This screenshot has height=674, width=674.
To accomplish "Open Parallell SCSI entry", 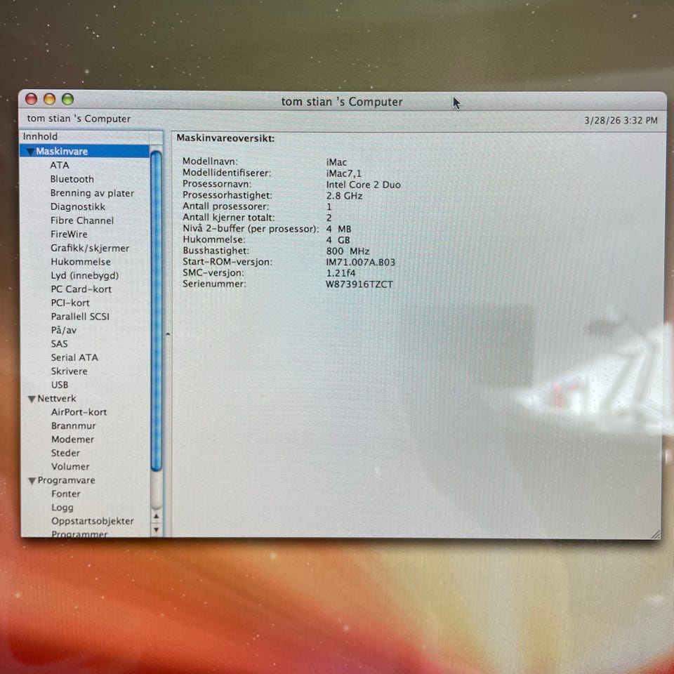I will pyautogui.click(x=80, y=317).
